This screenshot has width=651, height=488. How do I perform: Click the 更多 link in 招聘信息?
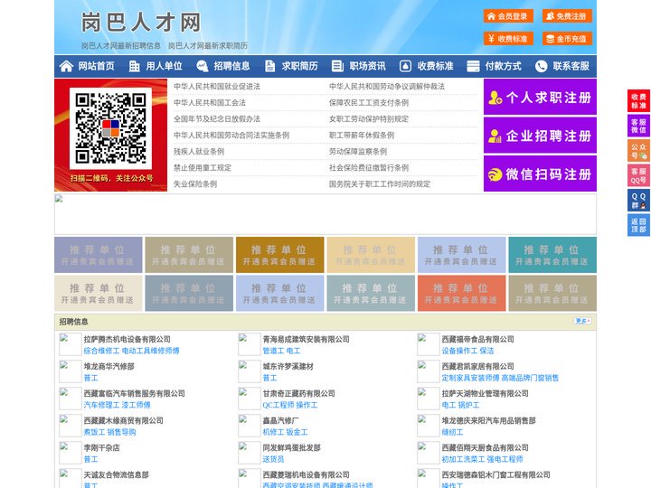(x=582, y=321)
